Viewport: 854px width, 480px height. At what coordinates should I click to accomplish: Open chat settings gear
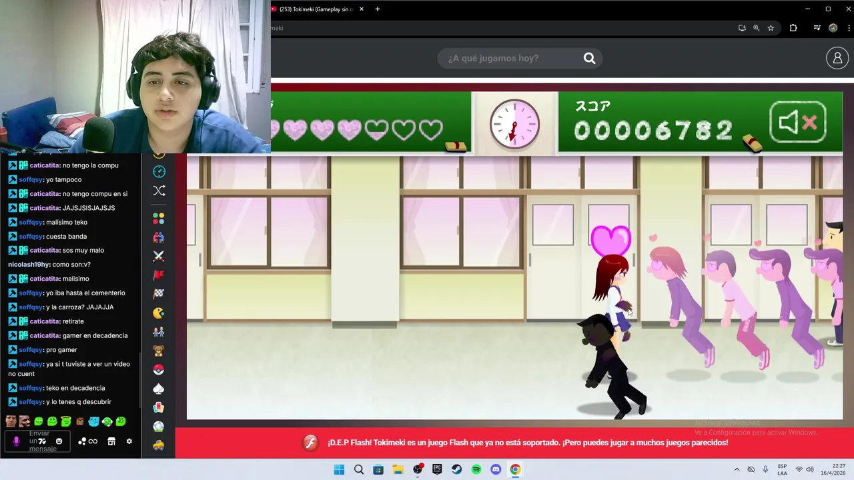[x=129, y=441]
